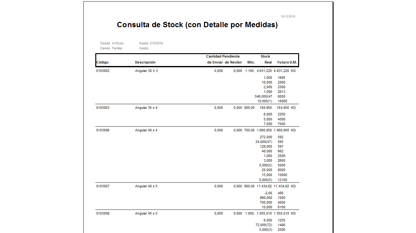This screenshot has height=233, width=416.
Task: Click the 'Futuro' column header
Action: [x=283, y=62]
